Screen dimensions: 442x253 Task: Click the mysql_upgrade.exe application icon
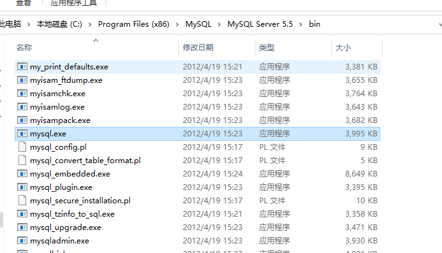(x=22, y=228)
